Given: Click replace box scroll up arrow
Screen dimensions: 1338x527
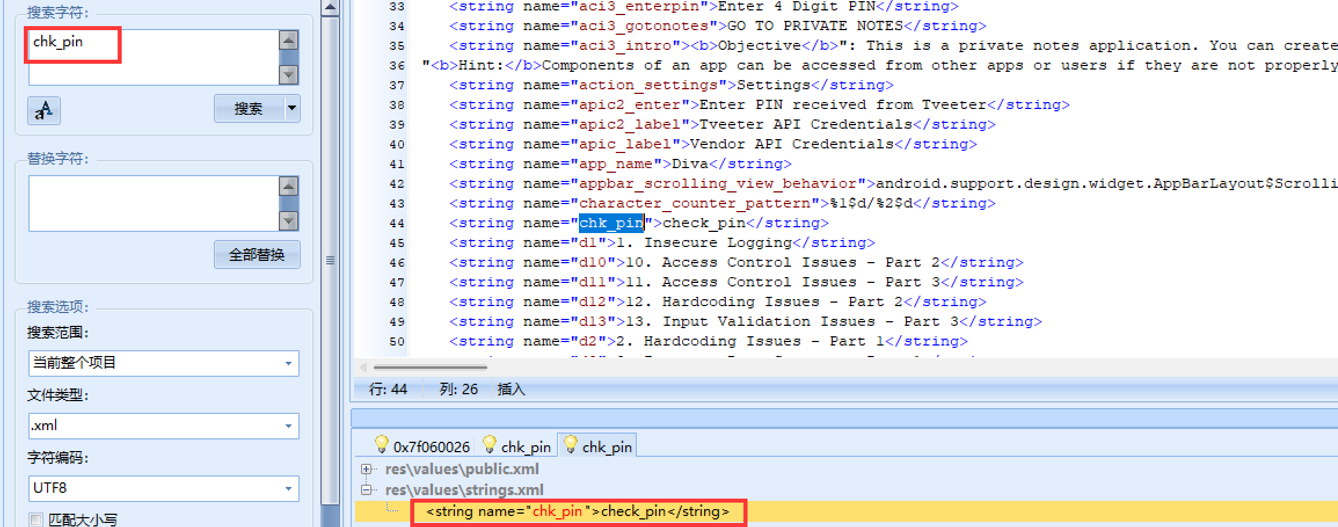Looking at the screenshot, I should 289,186.
